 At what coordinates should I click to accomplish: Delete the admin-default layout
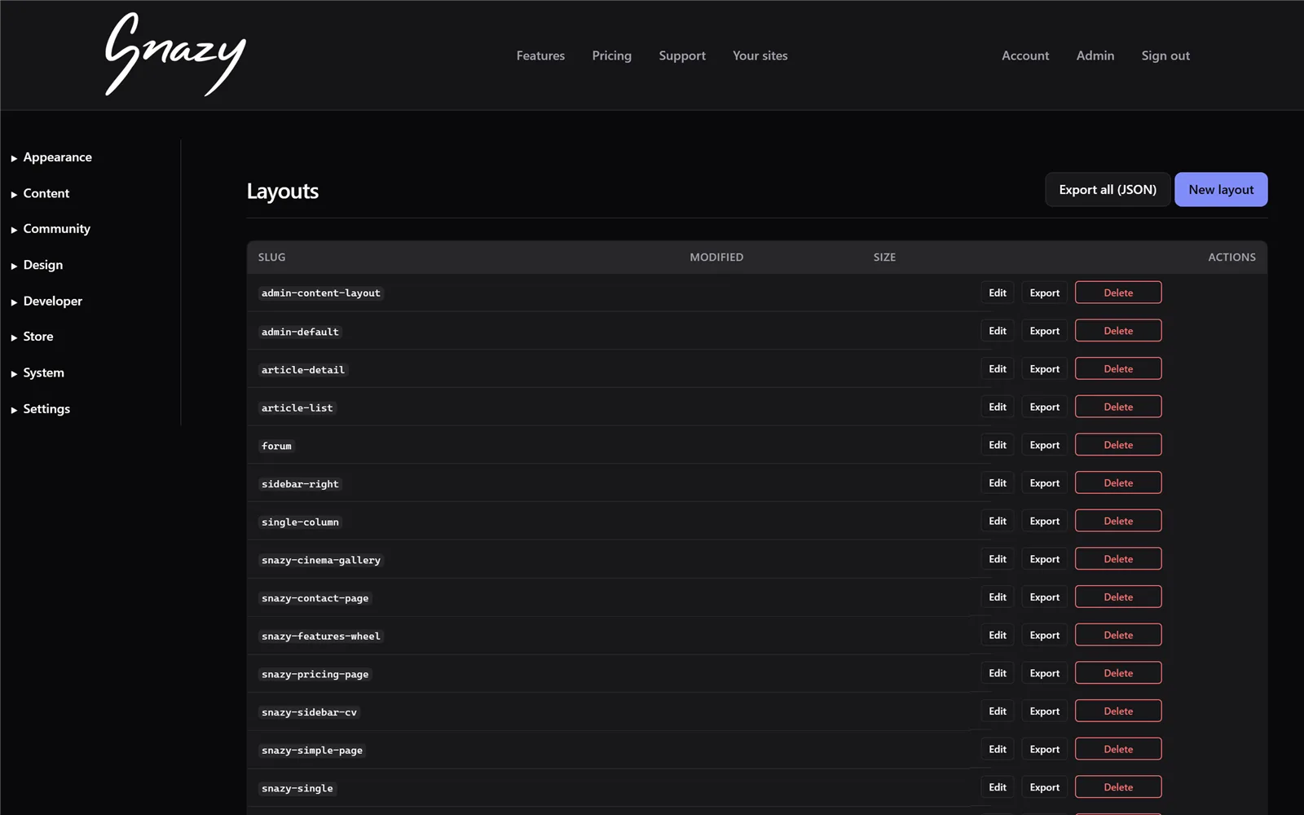(x=1118, y=331)
